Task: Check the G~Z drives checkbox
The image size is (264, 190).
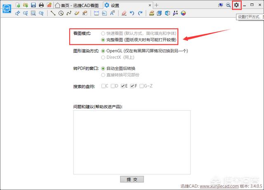Action: click(x=141, y=86)
